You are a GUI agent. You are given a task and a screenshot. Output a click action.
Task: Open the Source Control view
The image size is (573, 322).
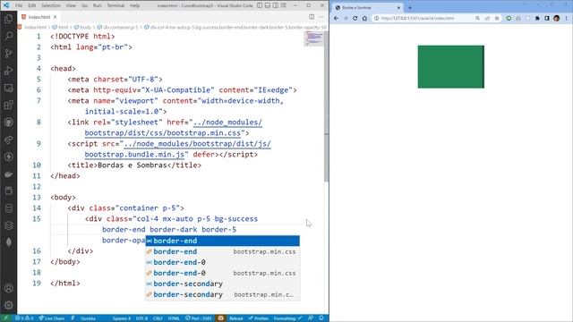click(x=8, y=54)
